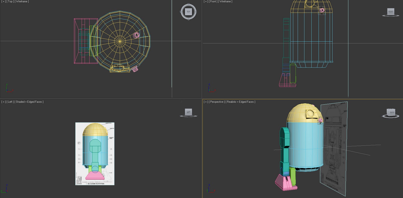Open the [Left] view label menu
Image resolution: width=403 pixels, height=198 pixels.
[x=10, y=102]
